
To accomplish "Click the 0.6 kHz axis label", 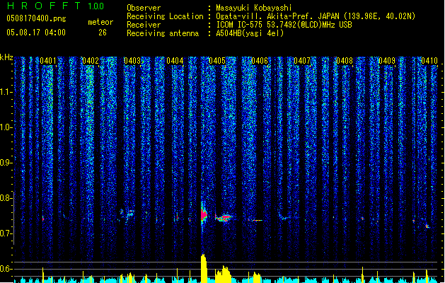I will point(6,269).
